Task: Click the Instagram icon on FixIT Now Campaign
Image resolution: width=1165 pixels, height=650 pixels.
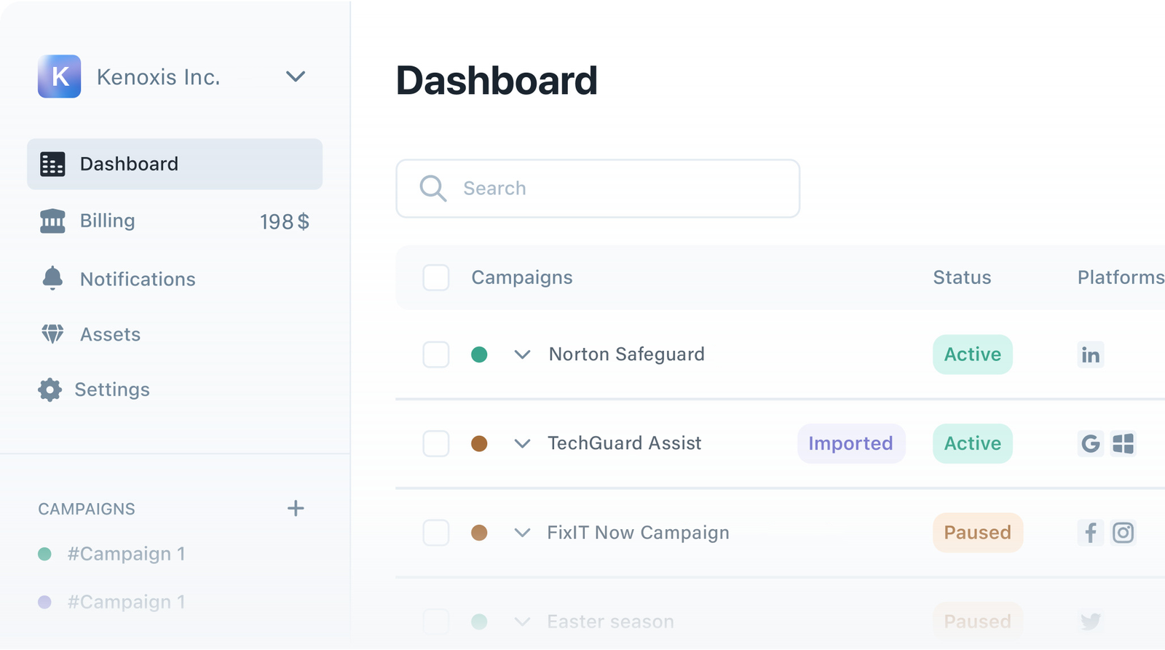Action: 1123,532
